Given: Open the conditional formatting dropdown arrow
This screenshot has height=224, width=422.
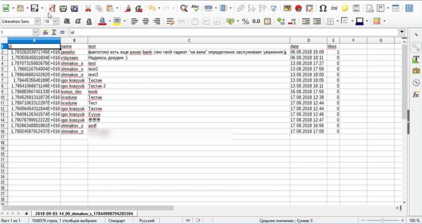Looking at the screenshot, I should 384,21.
